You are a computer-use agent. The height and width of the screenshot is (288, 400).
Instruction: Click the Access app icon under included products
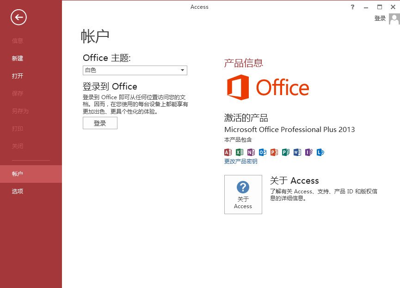[x=228, y=152]
